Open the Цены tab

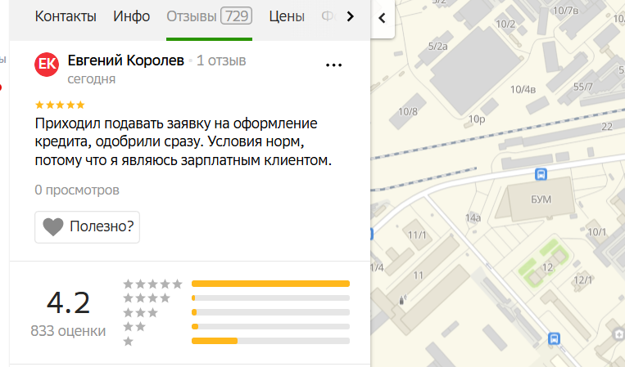click(x=287, y=16)
